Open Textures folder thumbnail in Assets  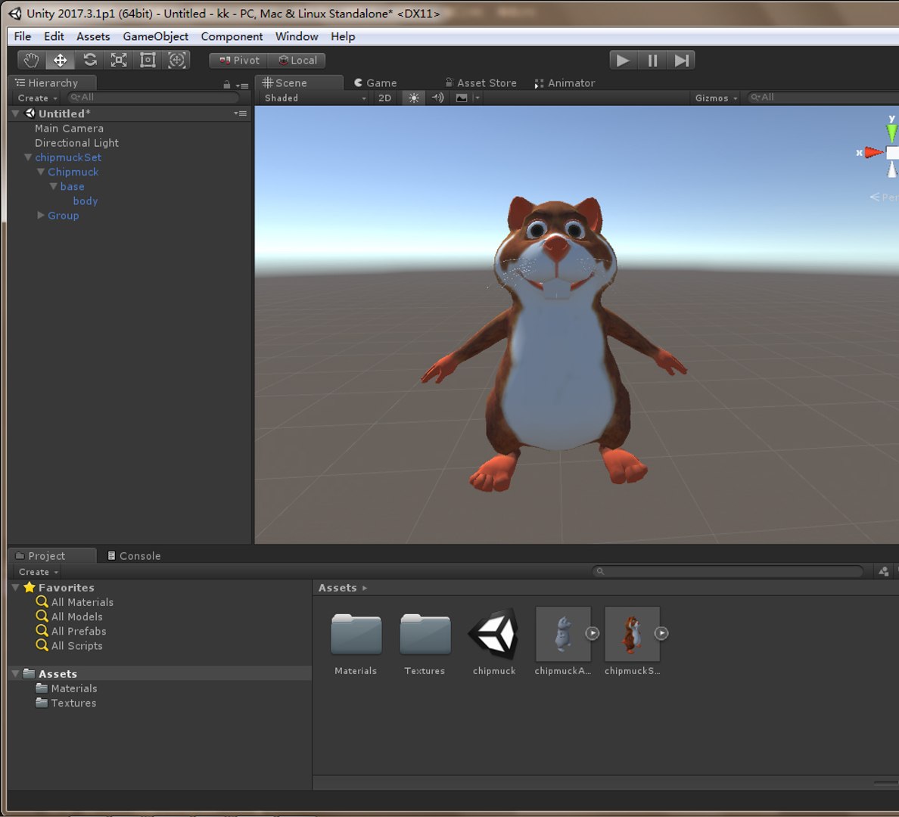(x=425, y=635)
